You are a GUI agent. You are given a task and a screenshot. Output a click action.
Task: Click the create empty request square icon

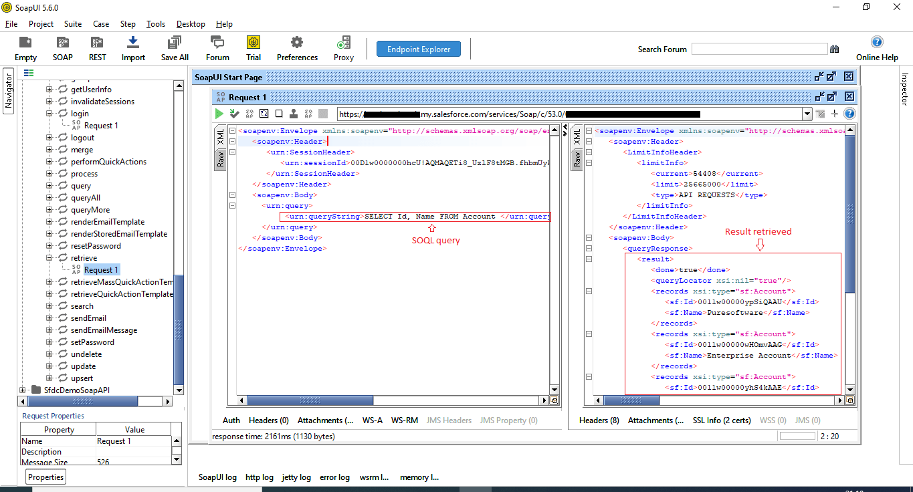(x=279, y=114)
